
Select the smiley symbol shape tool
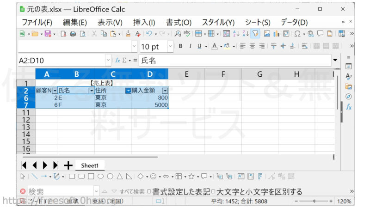(153, 176)
